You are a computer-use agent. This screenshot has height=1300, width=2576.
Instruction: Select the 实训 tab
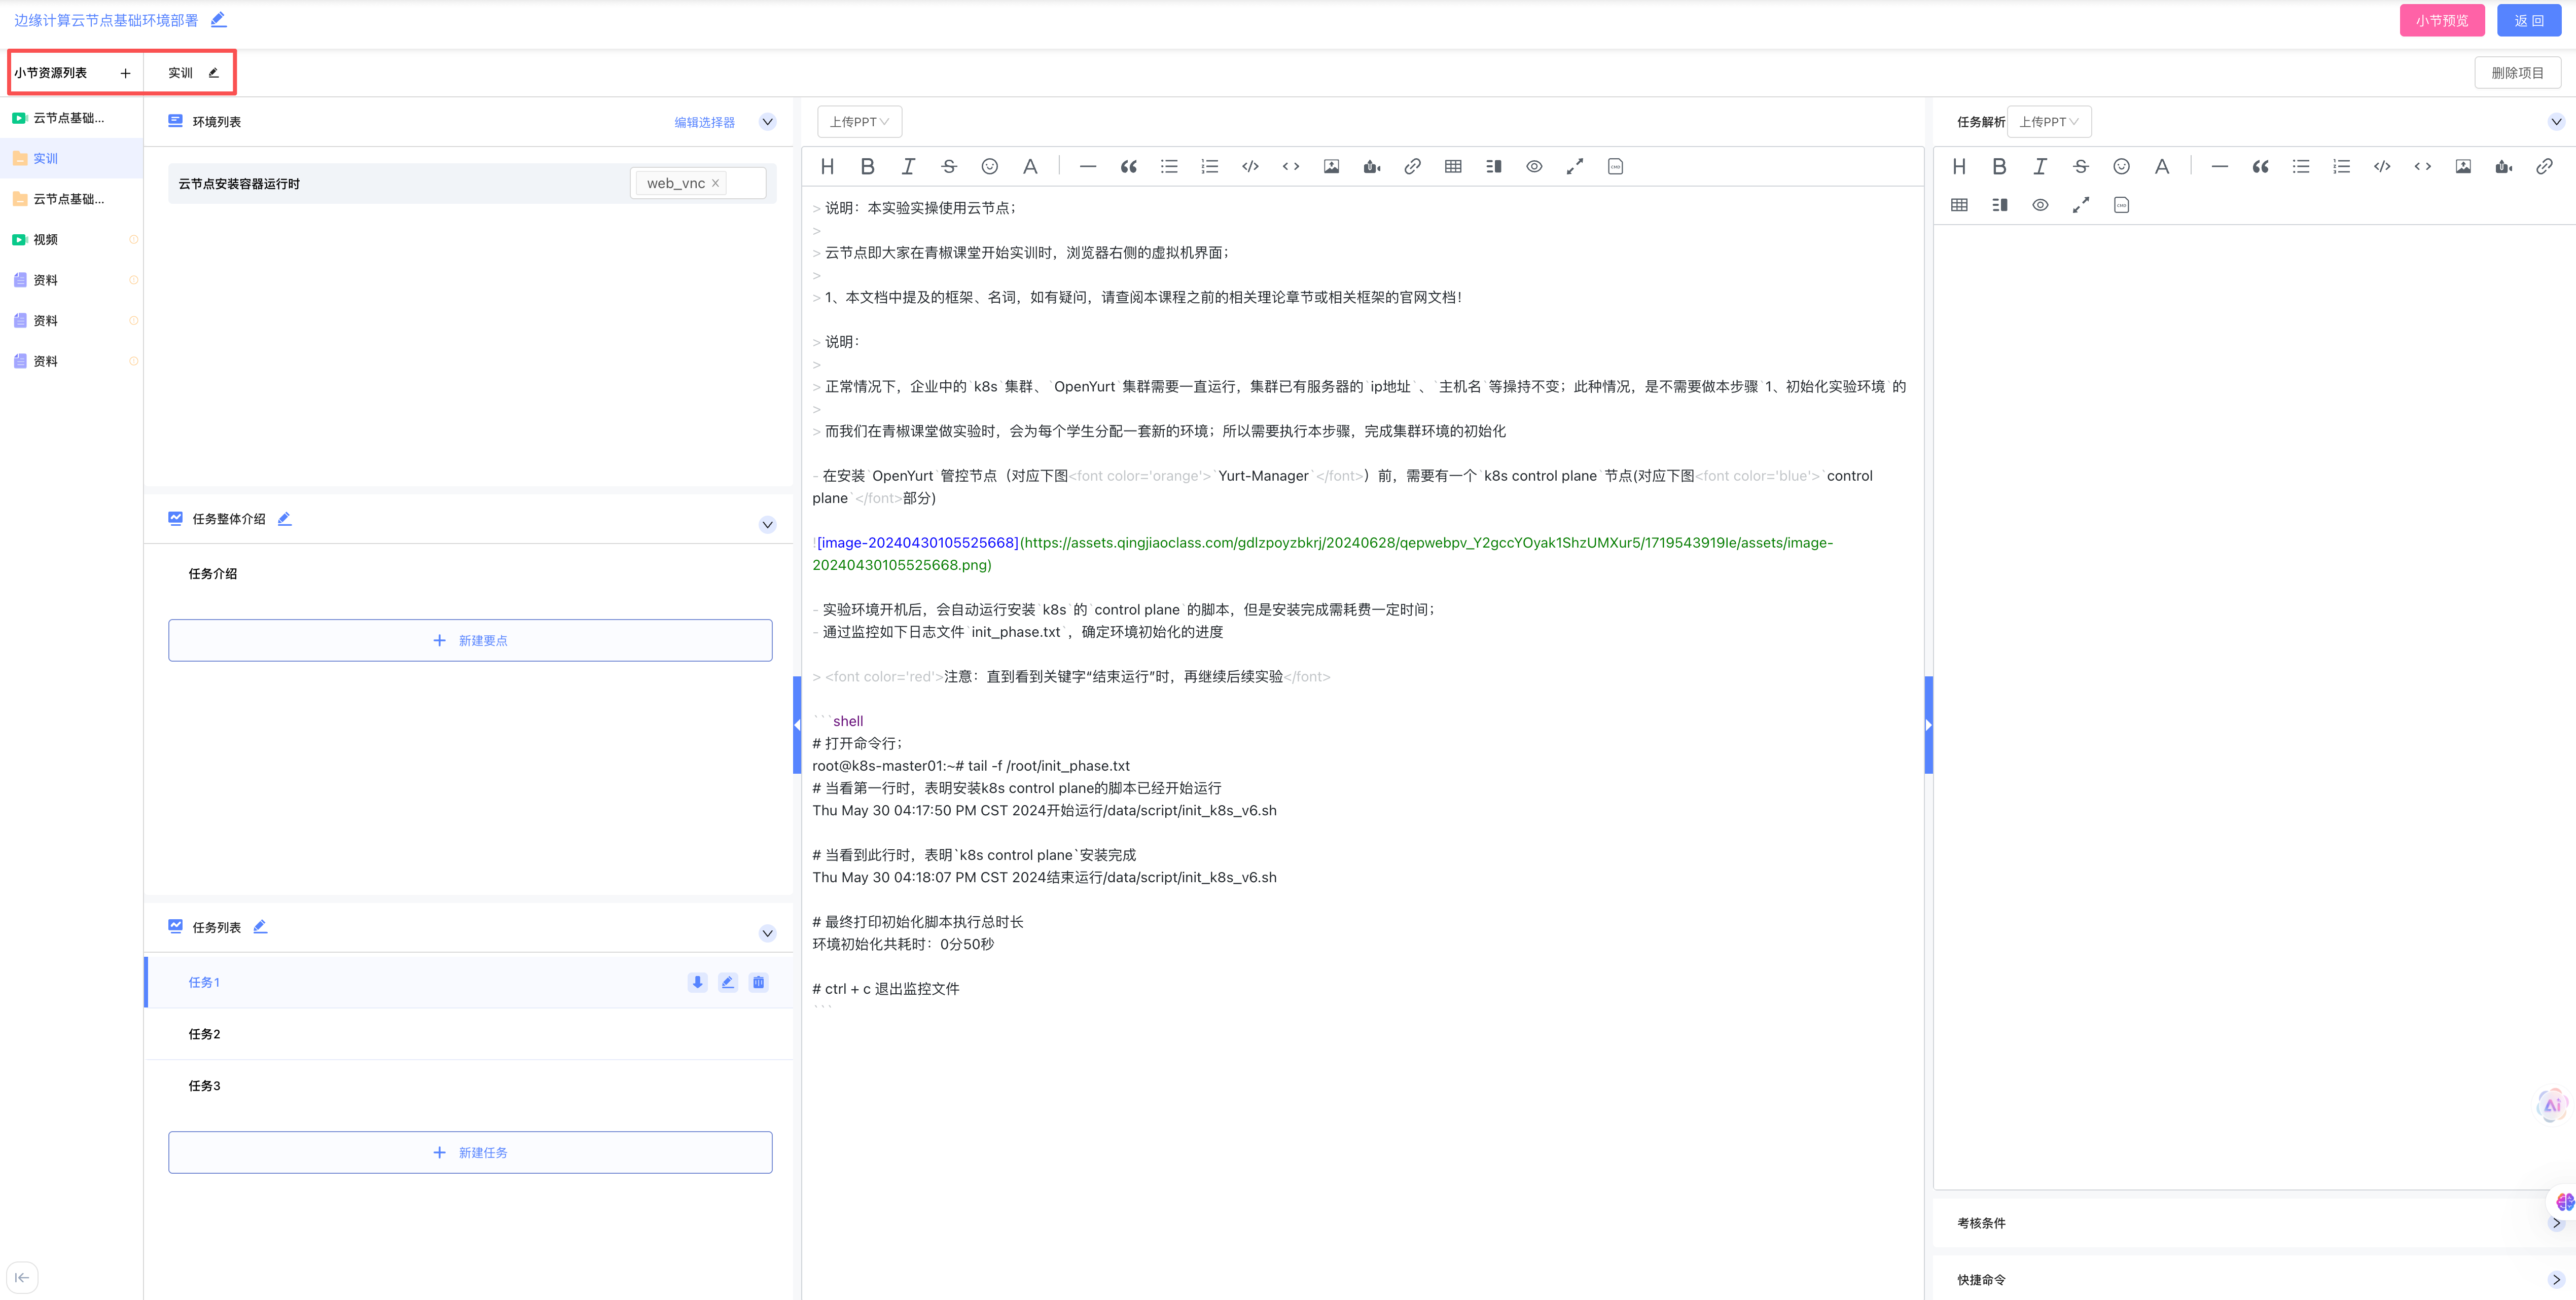pyautogui.click(x=180, y=72)
